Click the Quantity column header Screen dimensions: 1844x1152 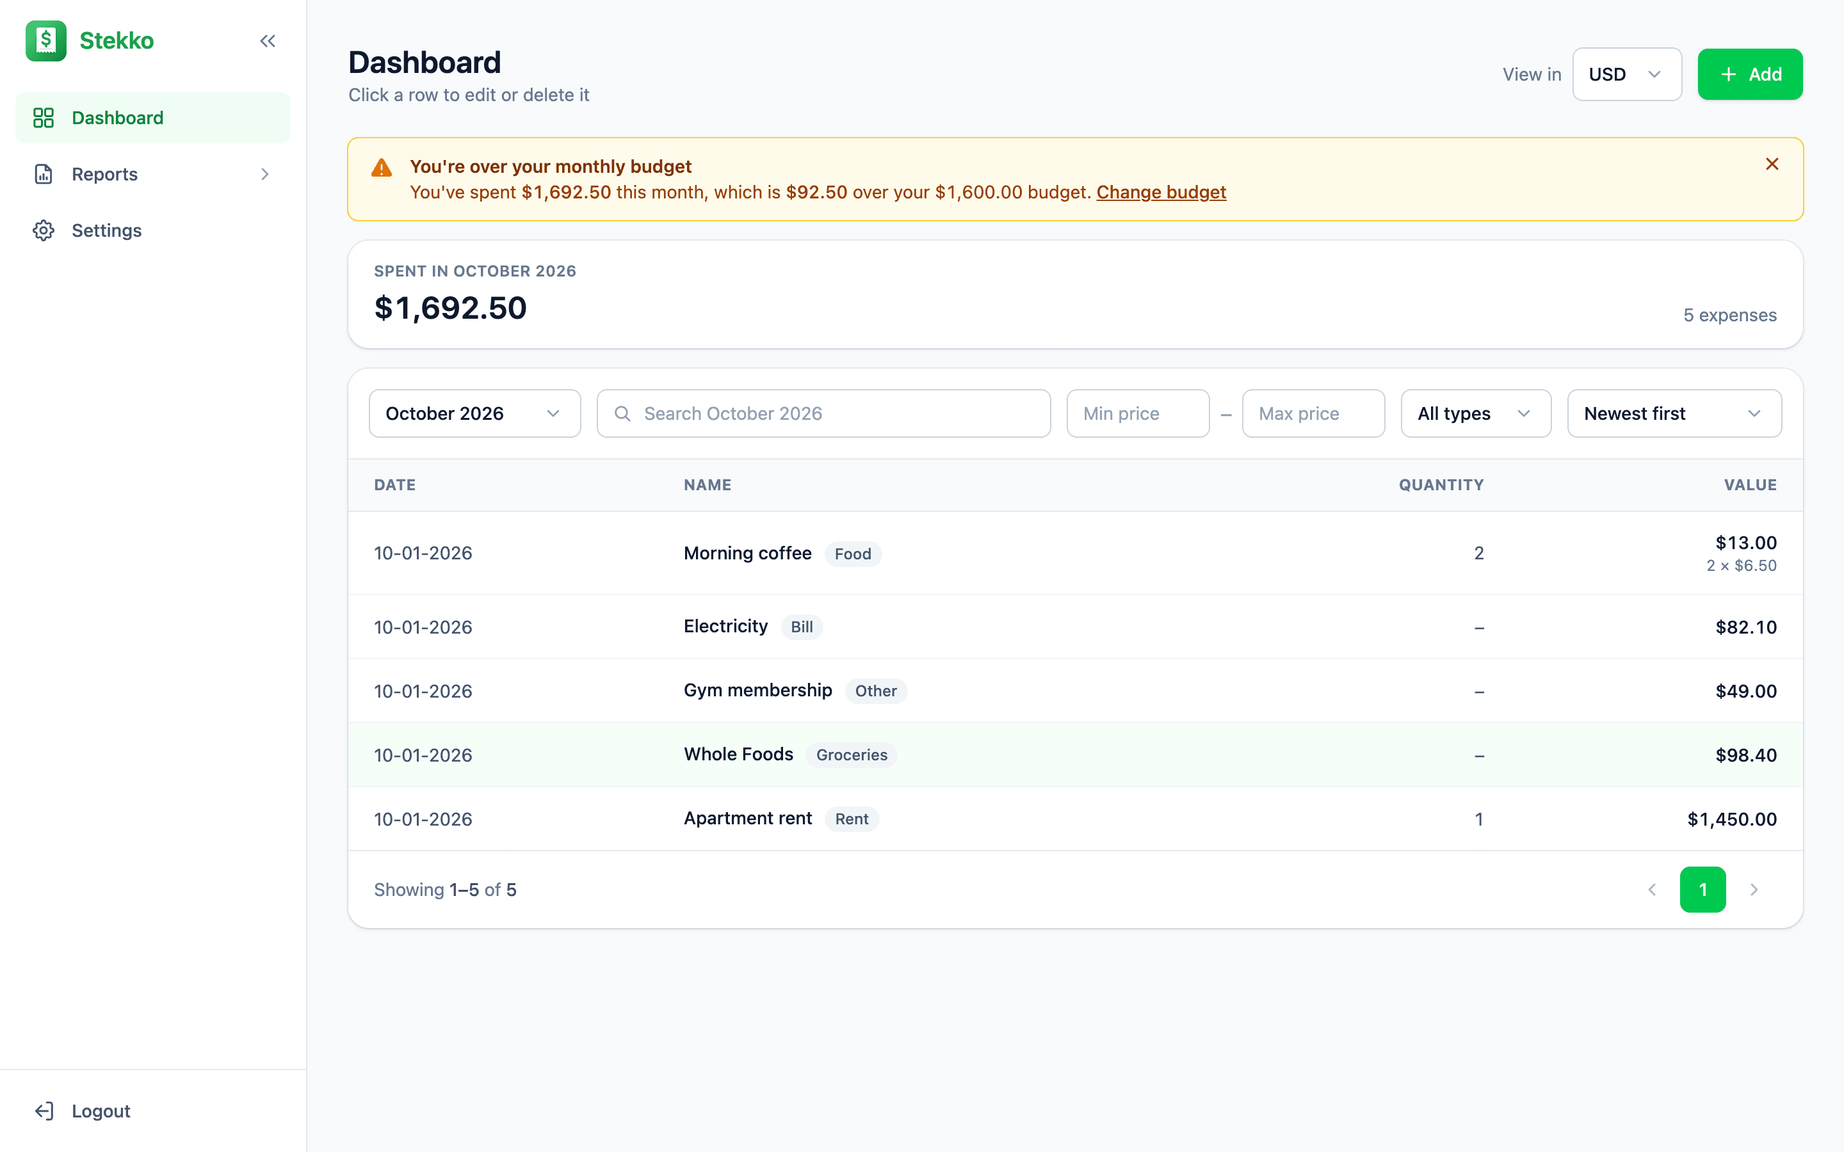[x=1441, y=484]
